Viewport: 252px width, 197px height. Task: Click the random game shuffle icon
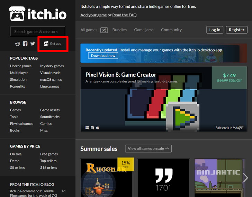pos(104,30)
